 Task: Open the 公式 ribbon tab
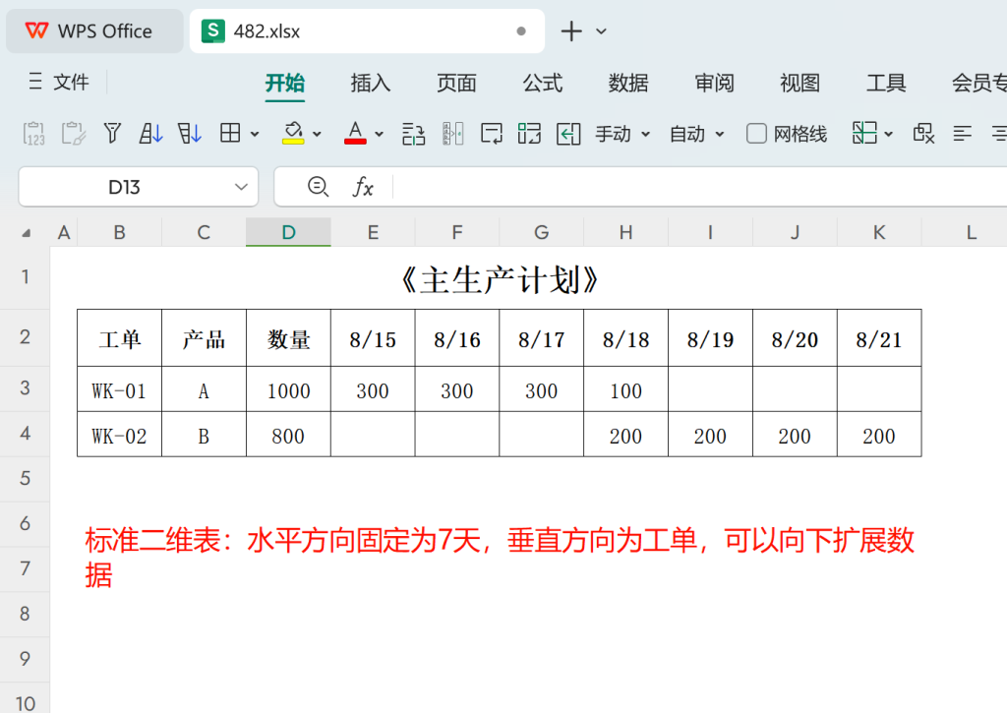[543, 83]
